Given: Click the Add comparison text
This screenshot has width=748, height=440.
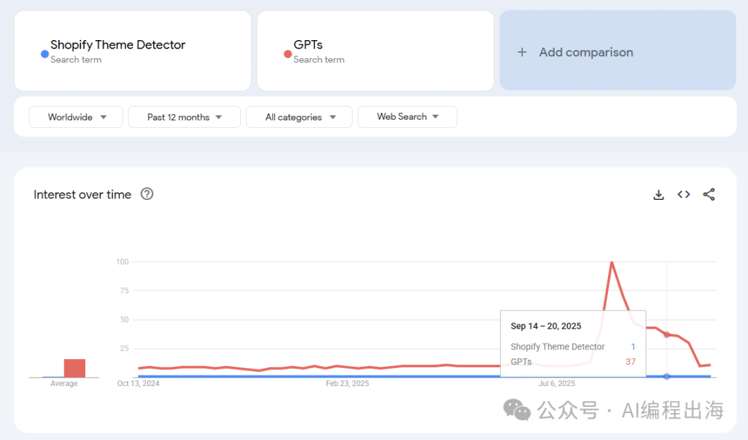Looking at the screenshot, I should pyautogui.click(x=586, y=52).
